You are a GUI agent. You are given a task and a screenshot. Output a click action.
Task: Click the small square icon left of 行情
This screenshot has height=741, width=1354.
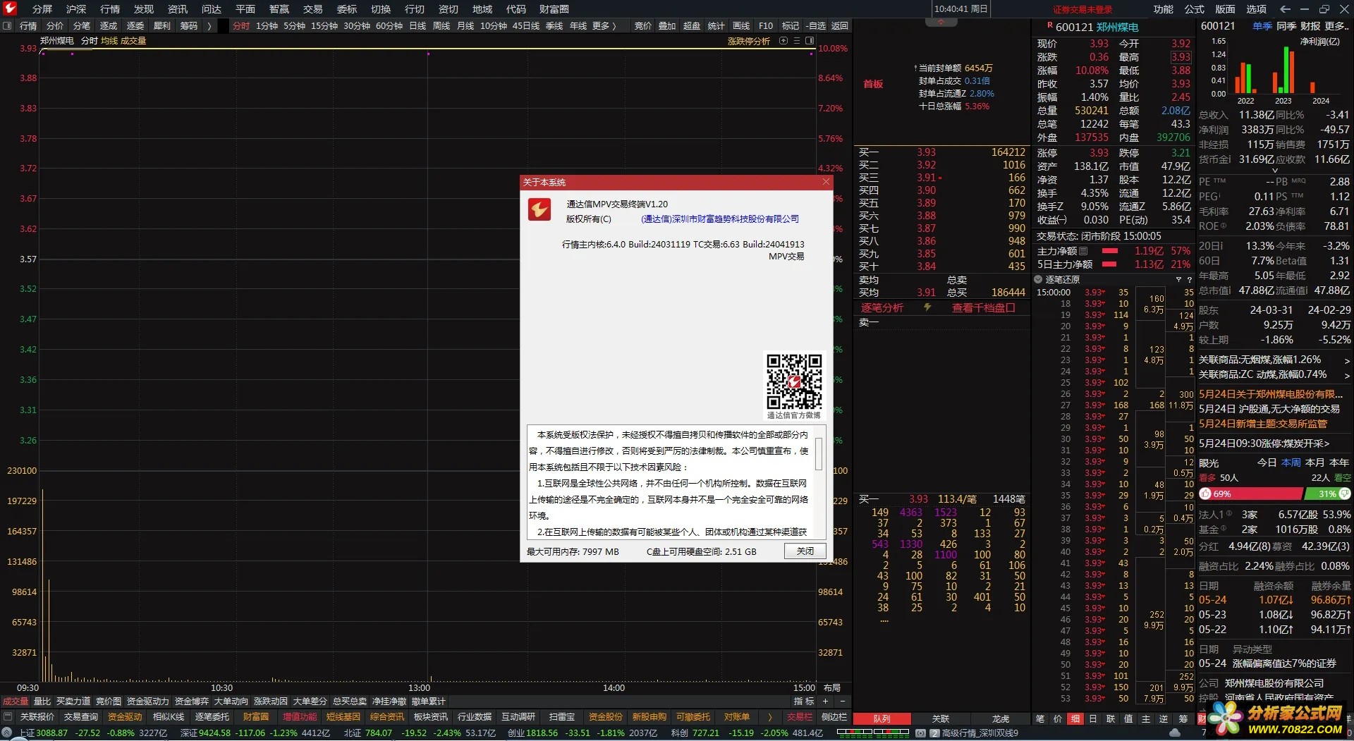pos(7,26)
